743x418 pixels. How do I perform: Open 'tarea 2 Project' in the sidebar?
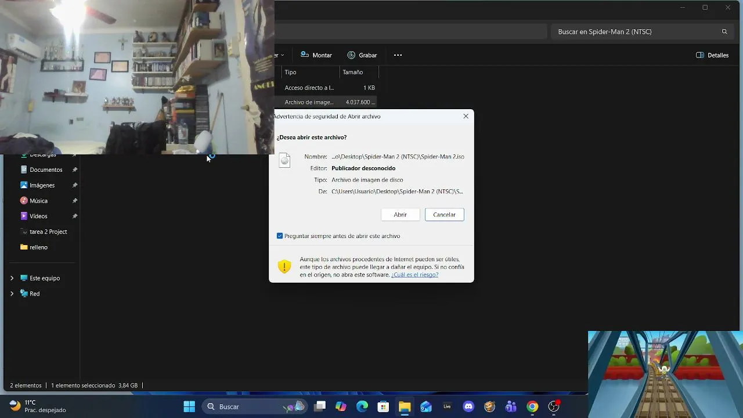[48, 232]
